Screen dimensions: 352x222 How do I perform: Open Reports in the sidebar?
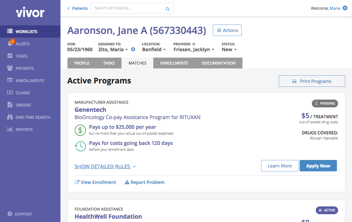30,129
